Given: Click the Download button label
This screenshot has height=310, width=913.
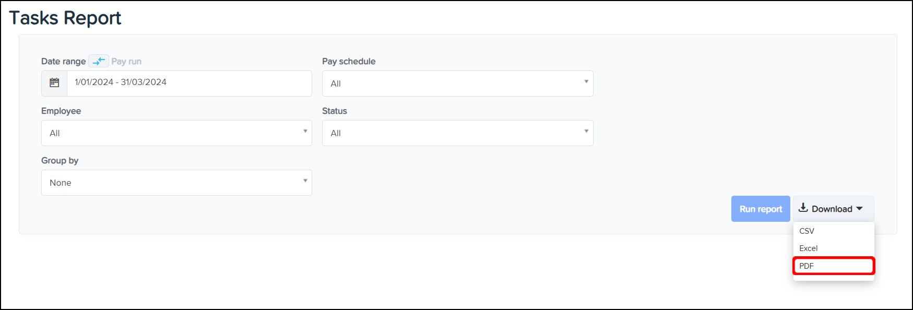Looking at the screenshot, I should click(832, 209).
